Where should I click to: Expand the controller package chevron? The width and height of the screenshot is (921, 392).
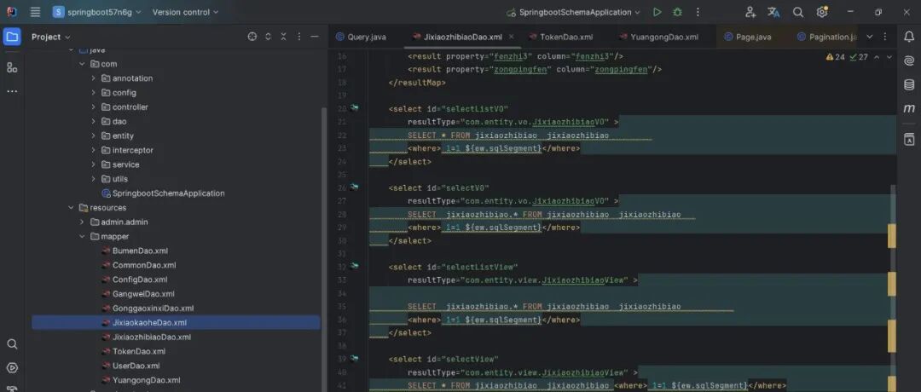tap(94, 107)
